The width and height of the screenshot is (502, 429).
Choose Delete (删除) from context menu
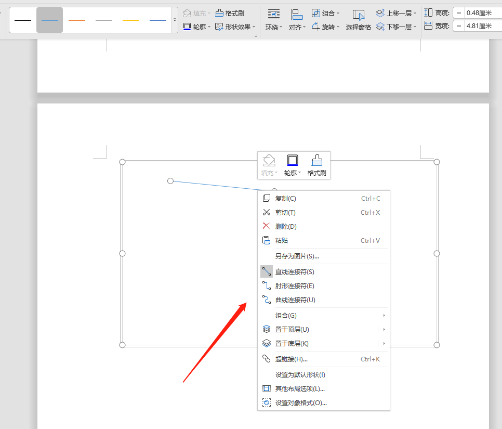(285, 226)
